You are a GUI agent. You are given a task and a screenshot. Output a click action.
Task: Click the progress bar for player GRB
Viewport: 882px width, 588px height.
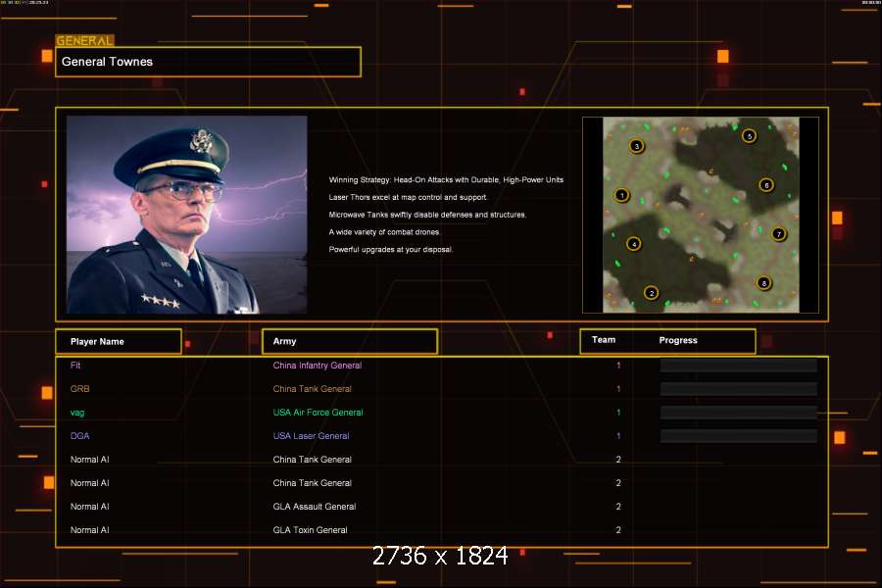coord(739,389)
